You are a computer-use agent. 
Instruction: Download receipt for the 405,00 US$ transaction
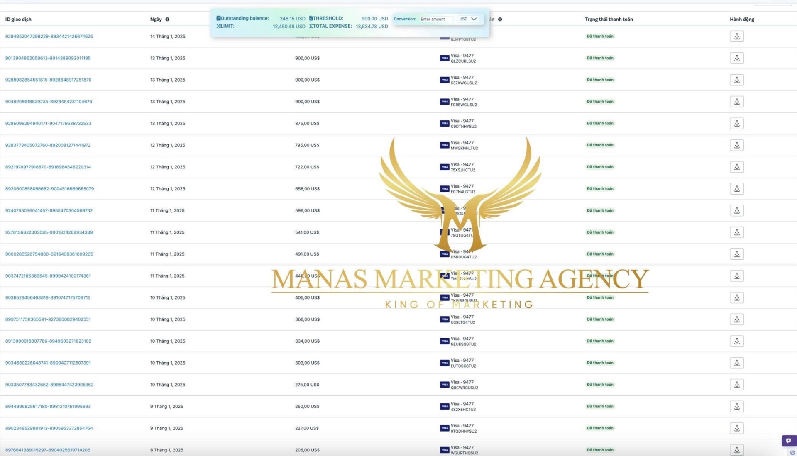(736, 297)
